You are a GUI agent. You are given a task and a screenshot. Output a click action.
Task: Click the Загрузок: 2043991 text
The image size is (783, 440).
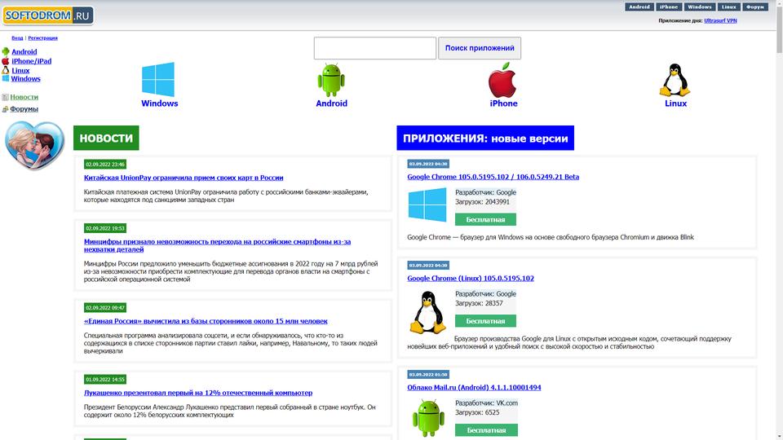click(482, 202)
